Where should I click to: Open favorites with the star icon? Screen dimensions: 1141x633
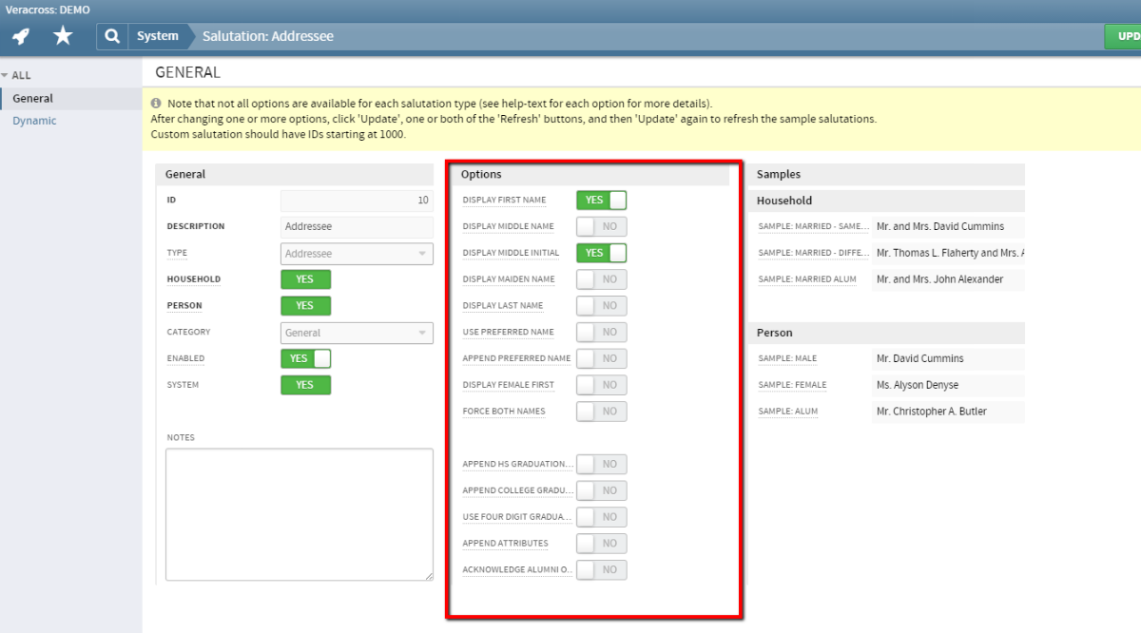click(x=63, y=36)
